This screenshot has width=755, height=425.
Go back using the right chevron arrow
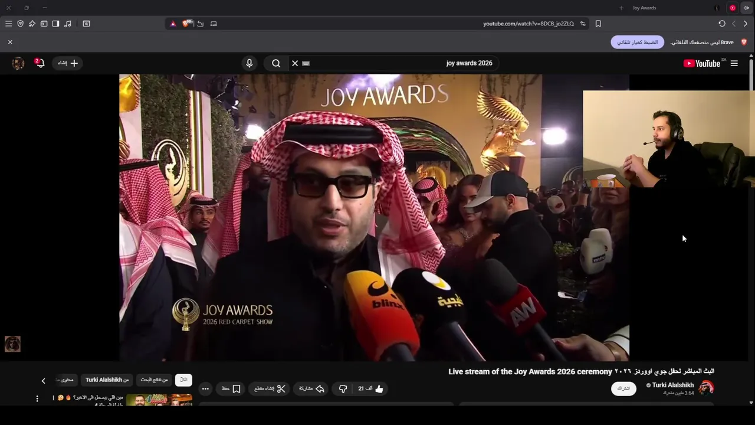coord(746,24)
